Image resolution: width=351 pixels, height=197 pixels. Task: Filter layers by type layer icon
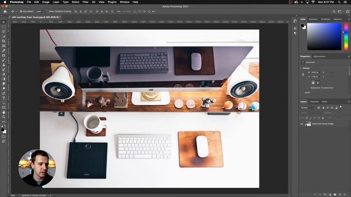[x=328, y=108]
